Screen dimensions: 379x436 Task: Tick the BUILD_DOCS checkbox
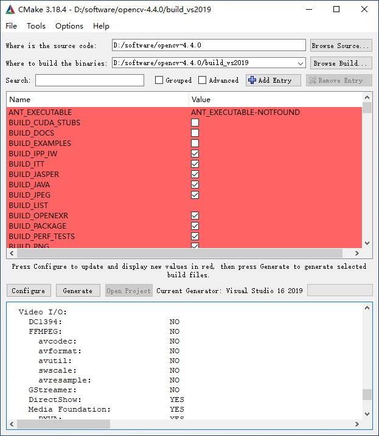pyautogui.click(x=195, y=133)
